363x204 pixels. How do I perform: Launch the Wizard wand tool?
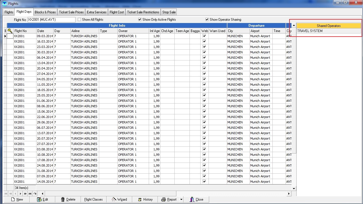(114, 199)
